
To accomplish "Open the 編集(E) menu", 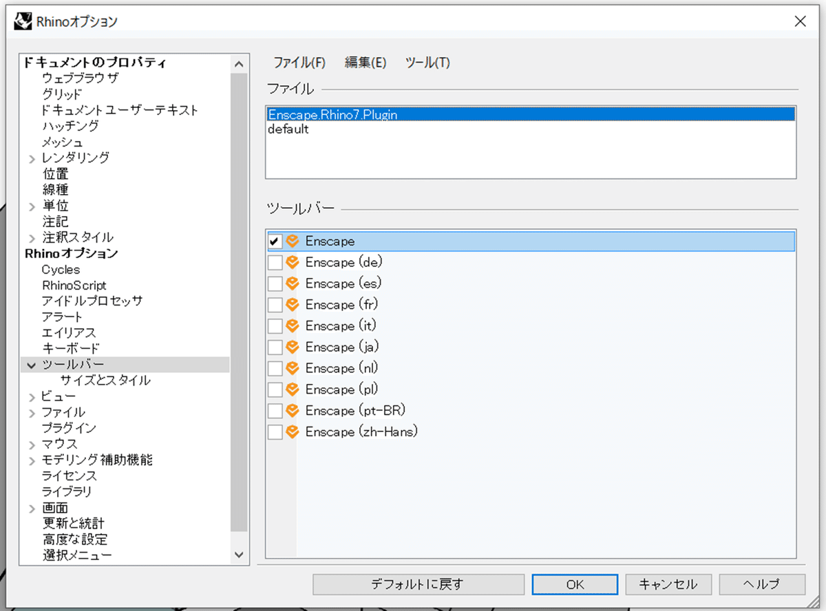I will (366, 63).
